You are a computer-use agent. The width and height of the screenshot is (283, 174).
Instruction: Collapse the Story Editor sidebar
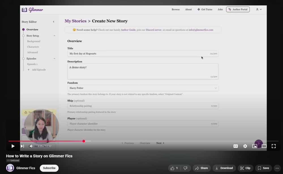click(x=53, y=22)
